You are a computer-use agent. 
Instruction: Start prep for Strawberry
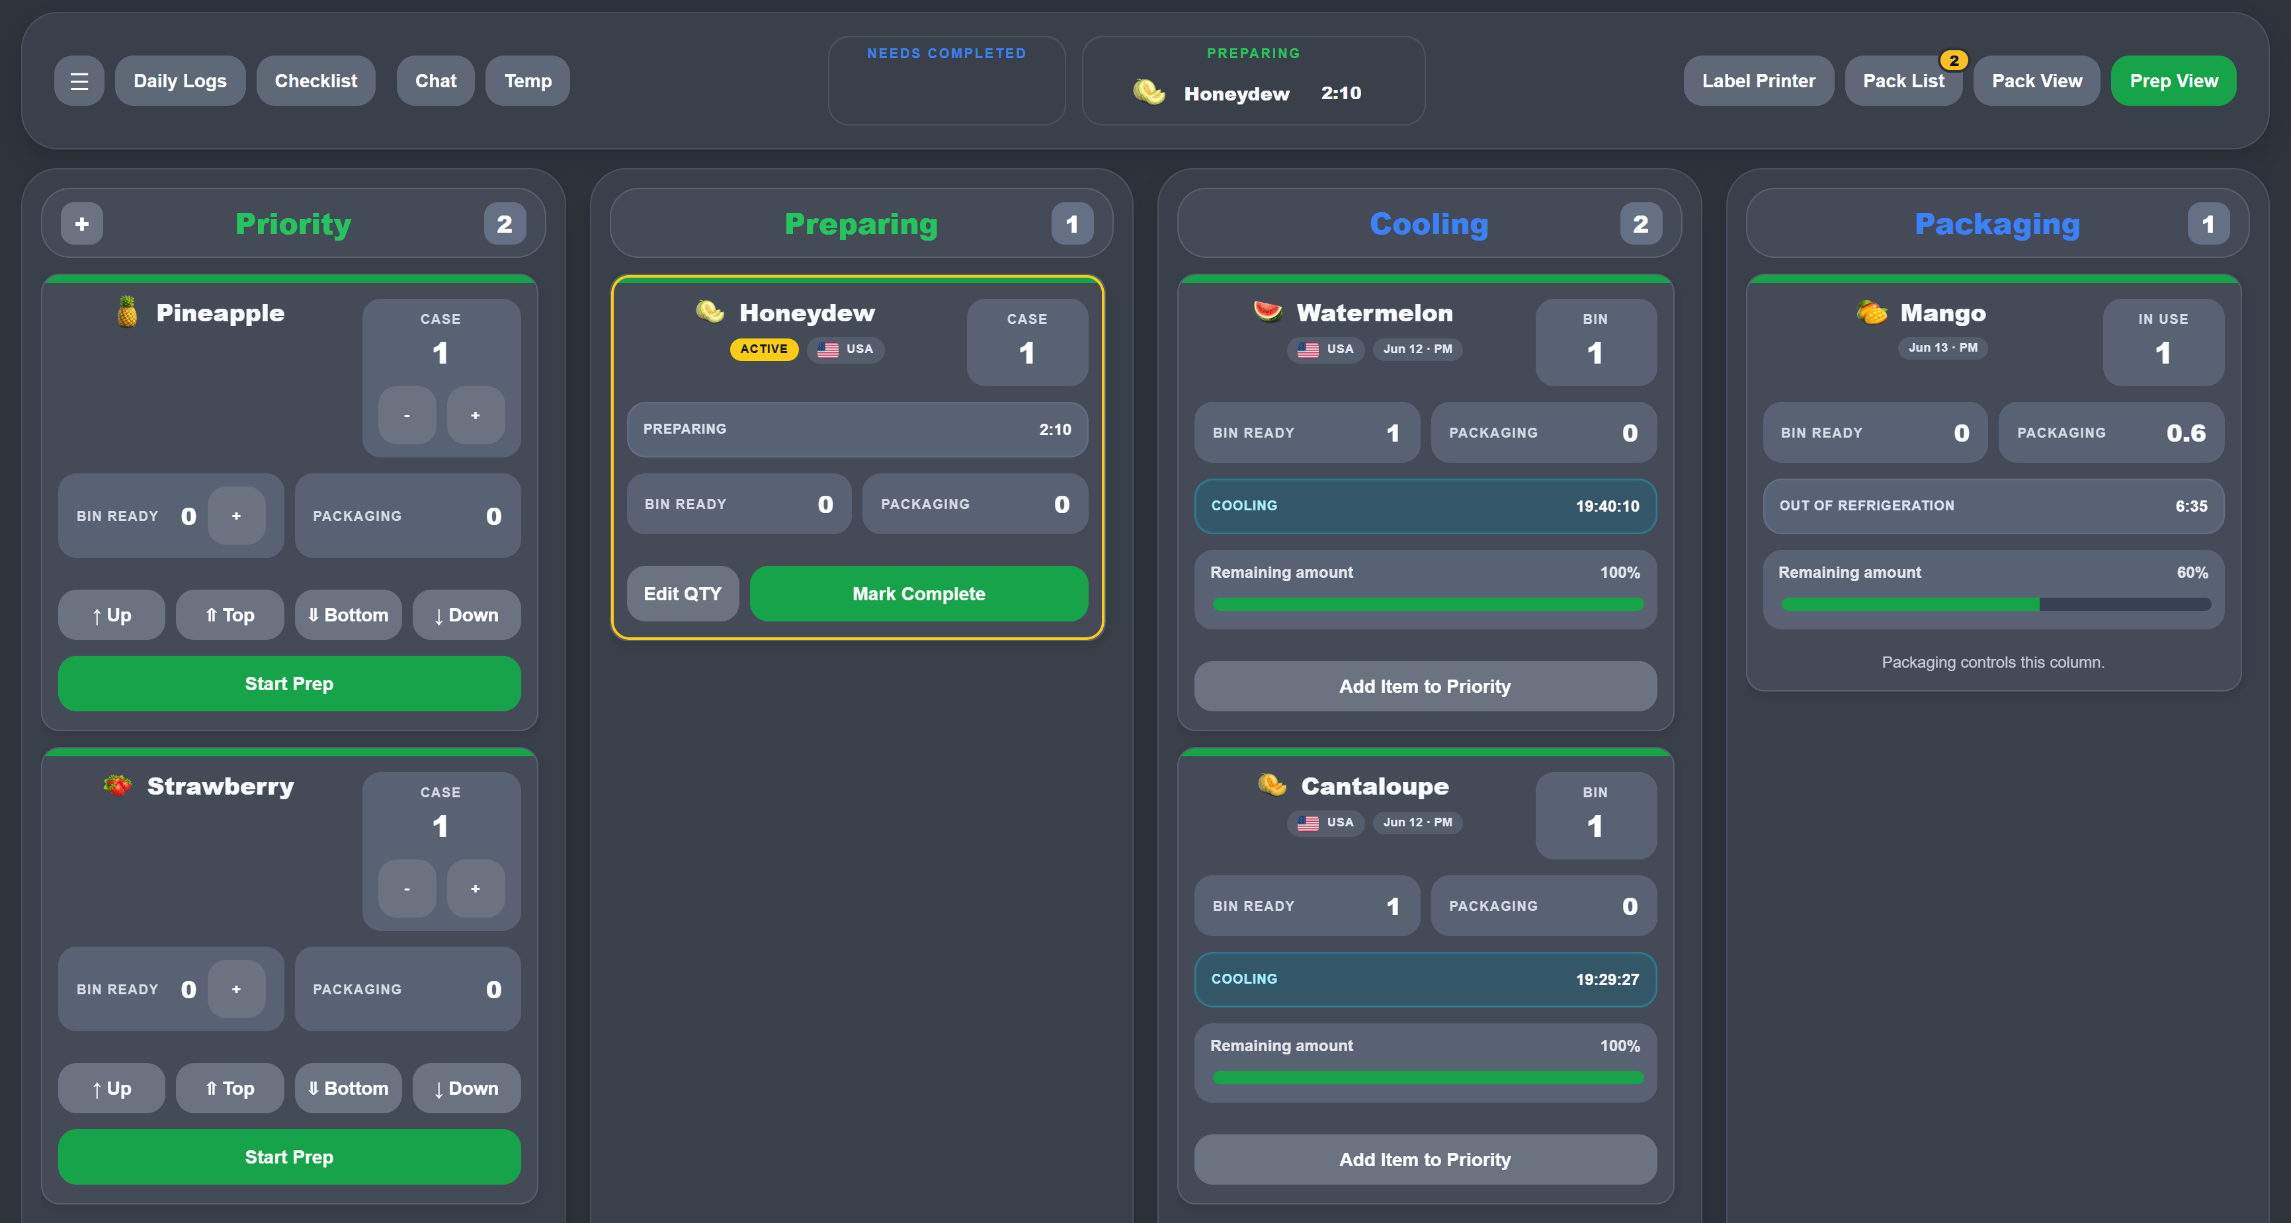pyautogui.click(x=290, y=1158)
